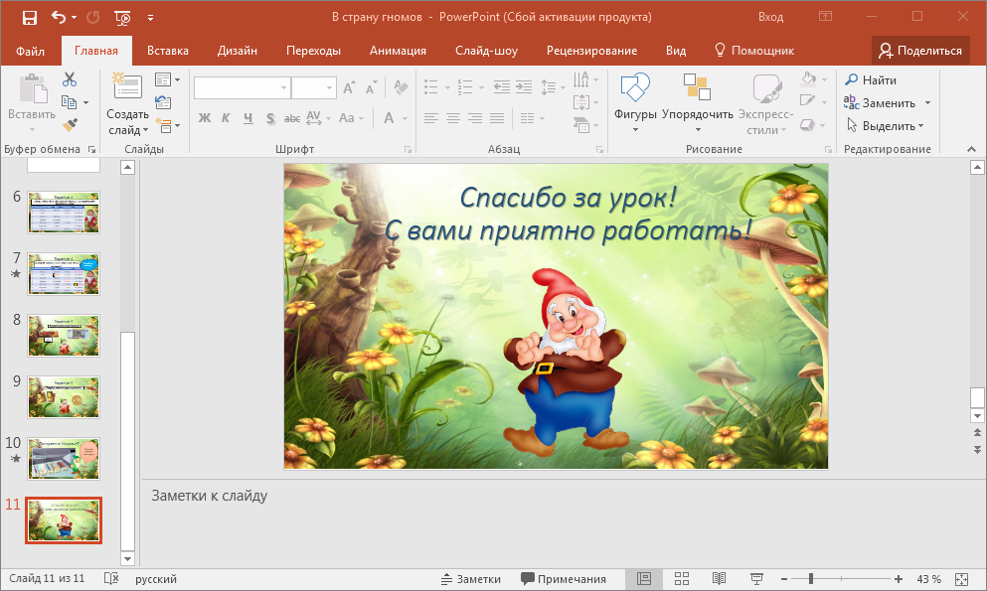Image resolution: width=987 pixels, height=591 pixels.
Task: Switch to the Слайд-шоу tab
Action: coord(487,51)
